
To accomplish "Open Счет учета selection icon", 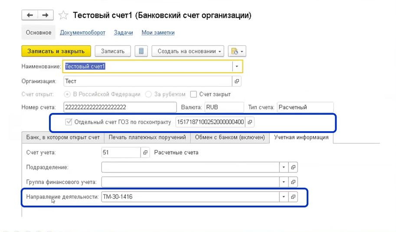I will 145,152.
